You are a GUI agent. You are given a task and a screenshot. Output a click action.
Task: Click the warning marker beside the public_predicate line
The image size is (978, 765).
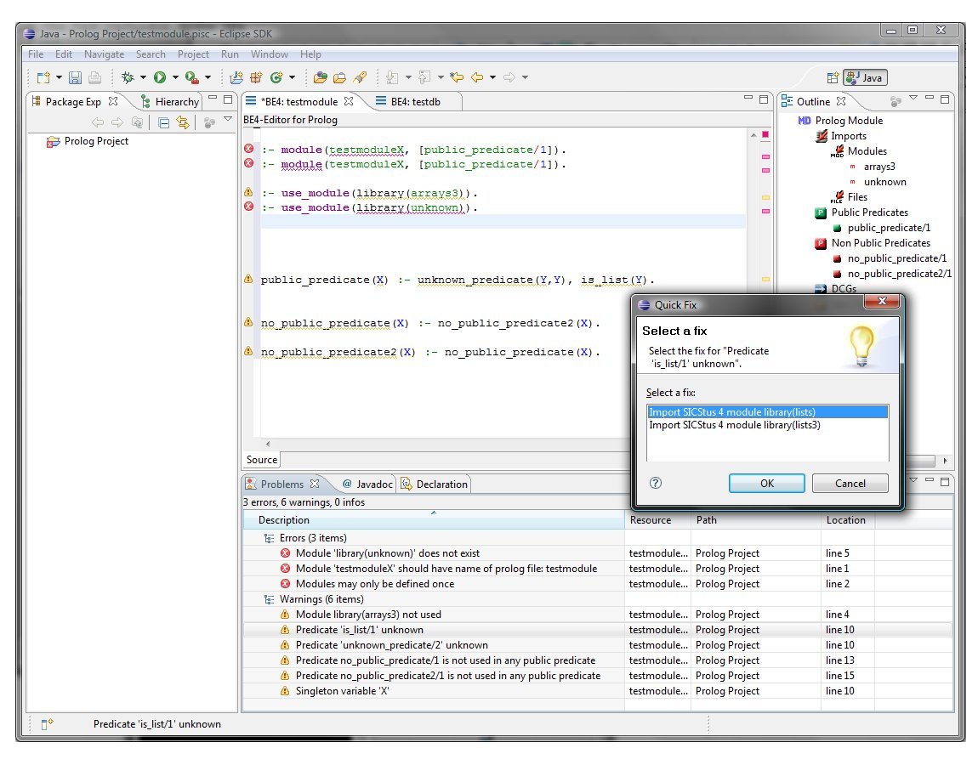pyautogui.click(x=248, y=279)
